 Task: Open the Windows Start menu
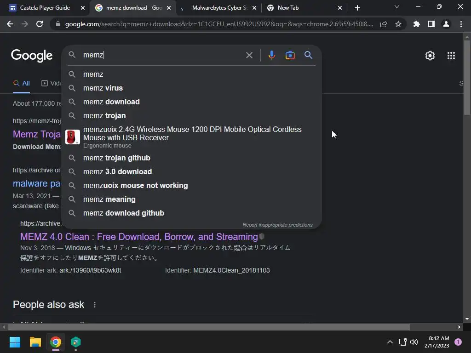(x=15, y=342)
